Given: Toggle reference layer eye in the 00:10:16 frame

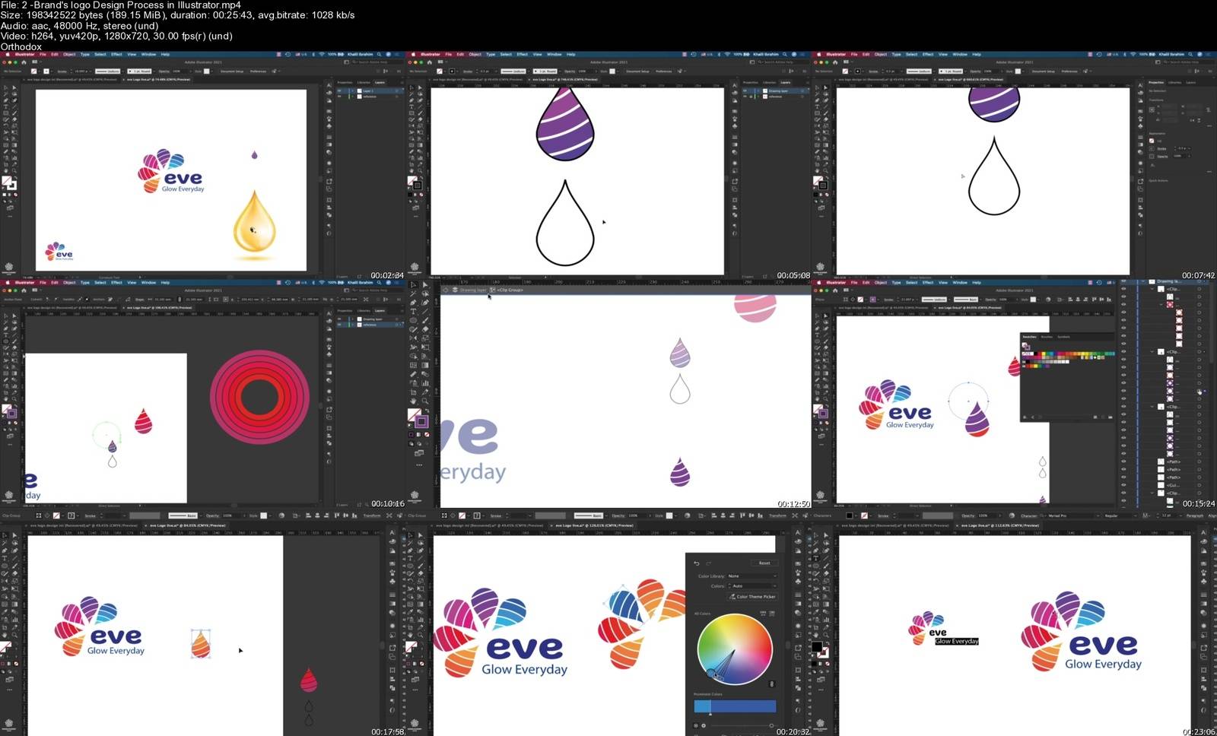Looking at the screenshot, I should (x=339, y=325).
